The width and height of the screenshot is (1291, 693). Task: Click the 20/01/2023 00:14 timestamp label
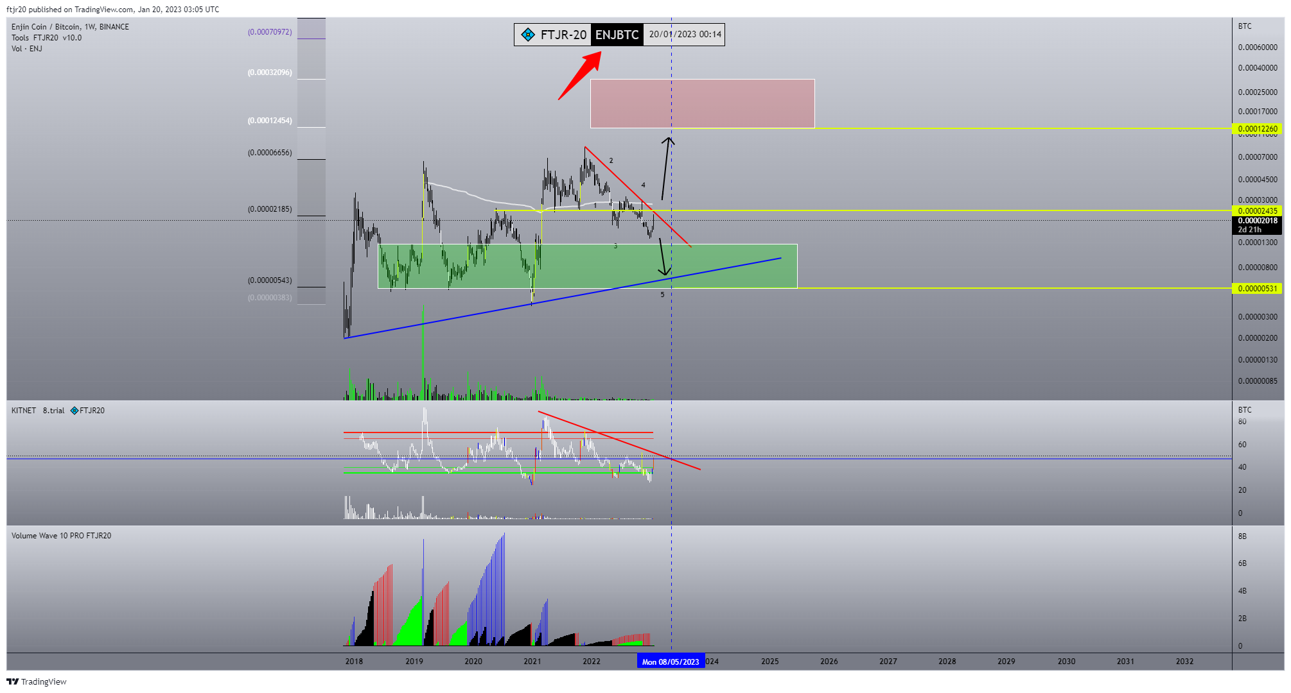pos(685,35)
